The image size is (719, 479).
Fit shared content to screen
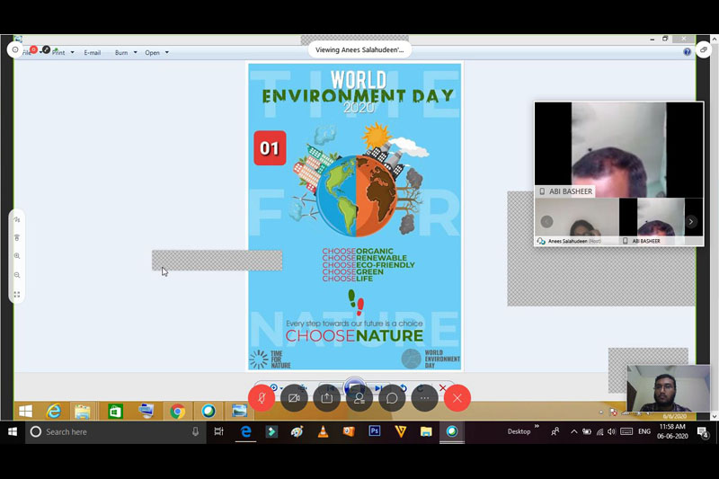17,294
